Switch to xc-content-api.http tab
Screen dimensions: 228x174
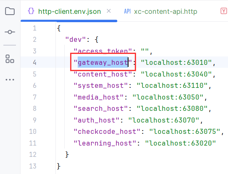tap(165, 11)
